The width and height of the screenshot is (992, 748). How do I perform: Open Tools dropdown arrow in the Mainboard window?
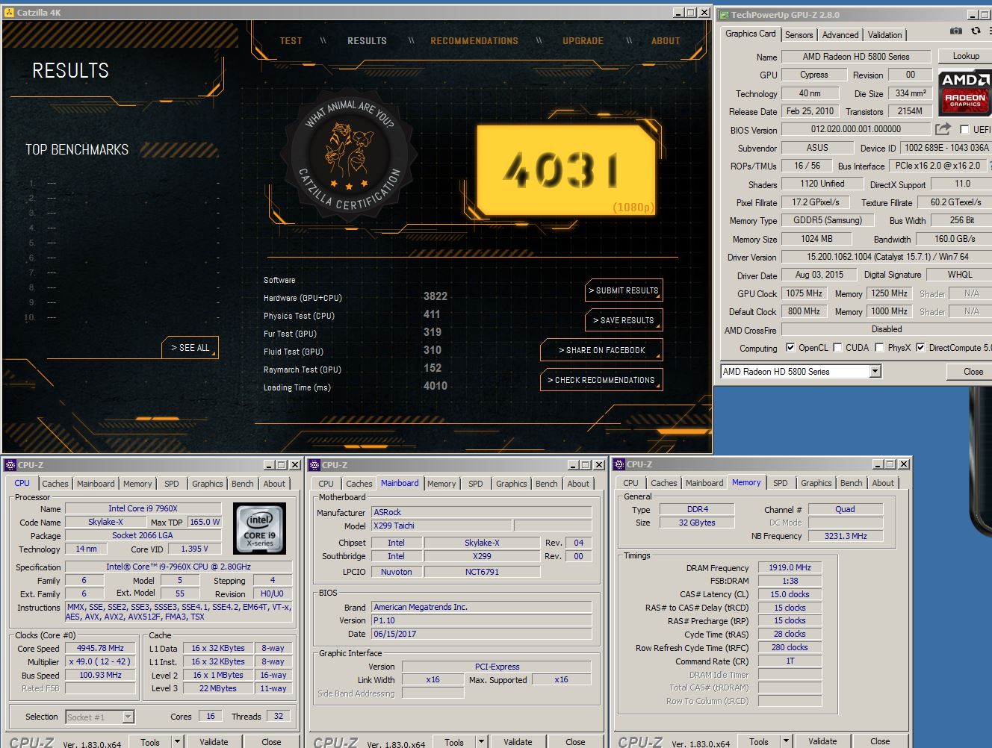pos(481,742)
